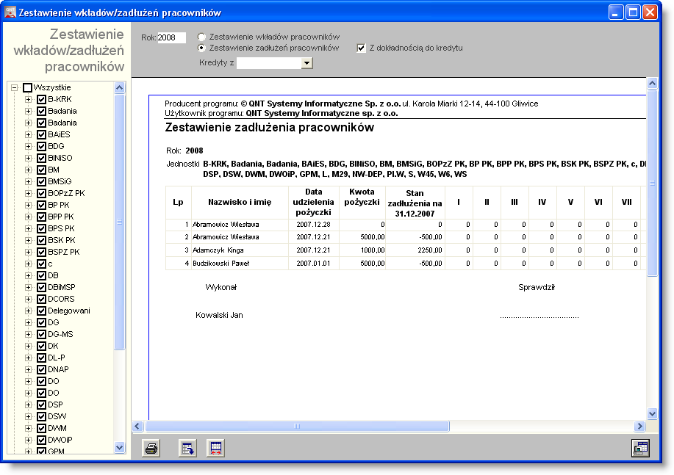Uncheck the B-KRK unit checkbox
This screenshot has height=475, width=674.
point(41,99)
